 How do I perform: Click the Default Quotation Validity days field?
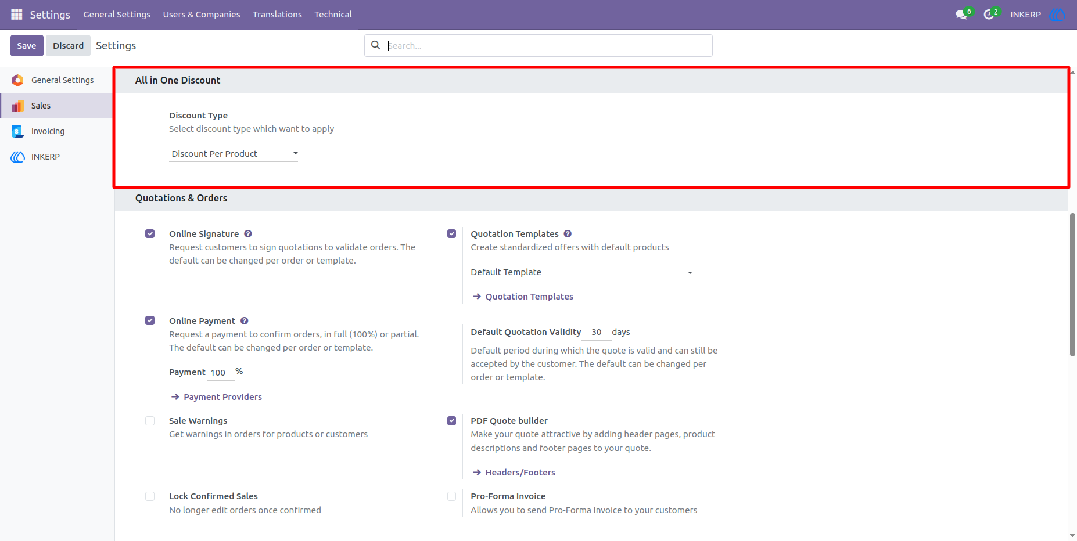click(597, 333)
